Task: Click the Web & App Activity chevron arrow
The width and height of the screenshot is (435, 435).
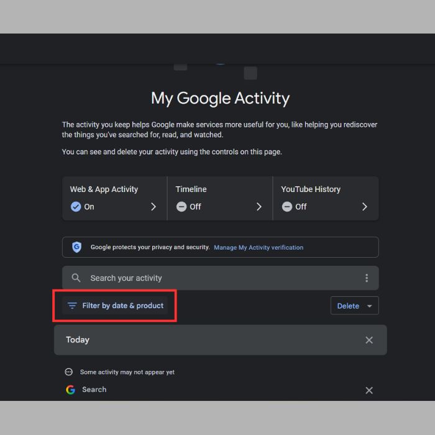Action: tap(153, 207)
